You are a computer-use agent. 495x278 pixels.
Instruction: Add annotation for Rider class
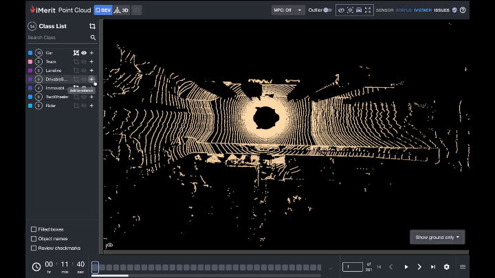(91, 106)
